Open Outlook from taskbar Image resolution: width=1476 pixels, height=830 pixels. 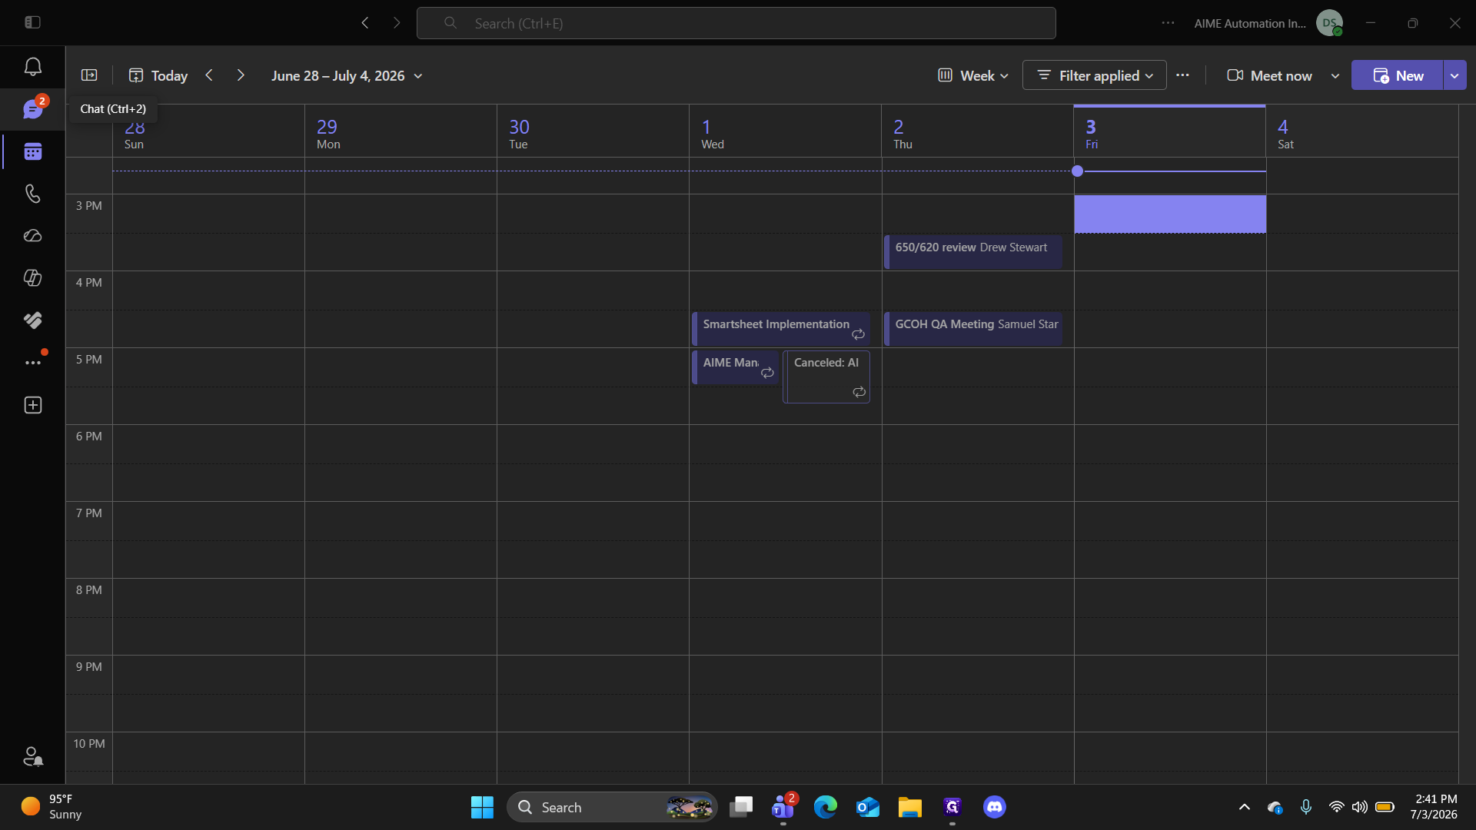(868, 807)
